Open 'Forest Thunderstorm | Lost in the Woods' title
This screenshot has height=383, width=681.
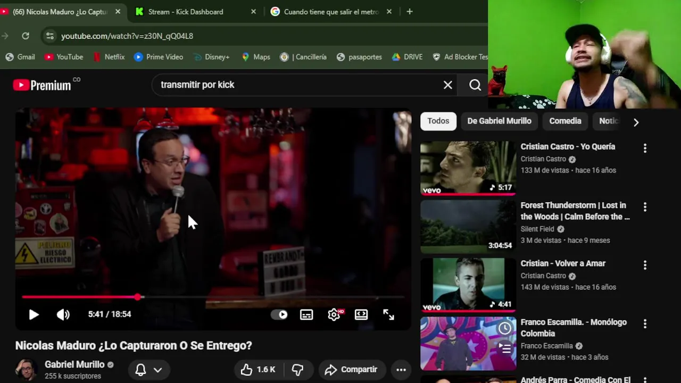tap(575, 211)
